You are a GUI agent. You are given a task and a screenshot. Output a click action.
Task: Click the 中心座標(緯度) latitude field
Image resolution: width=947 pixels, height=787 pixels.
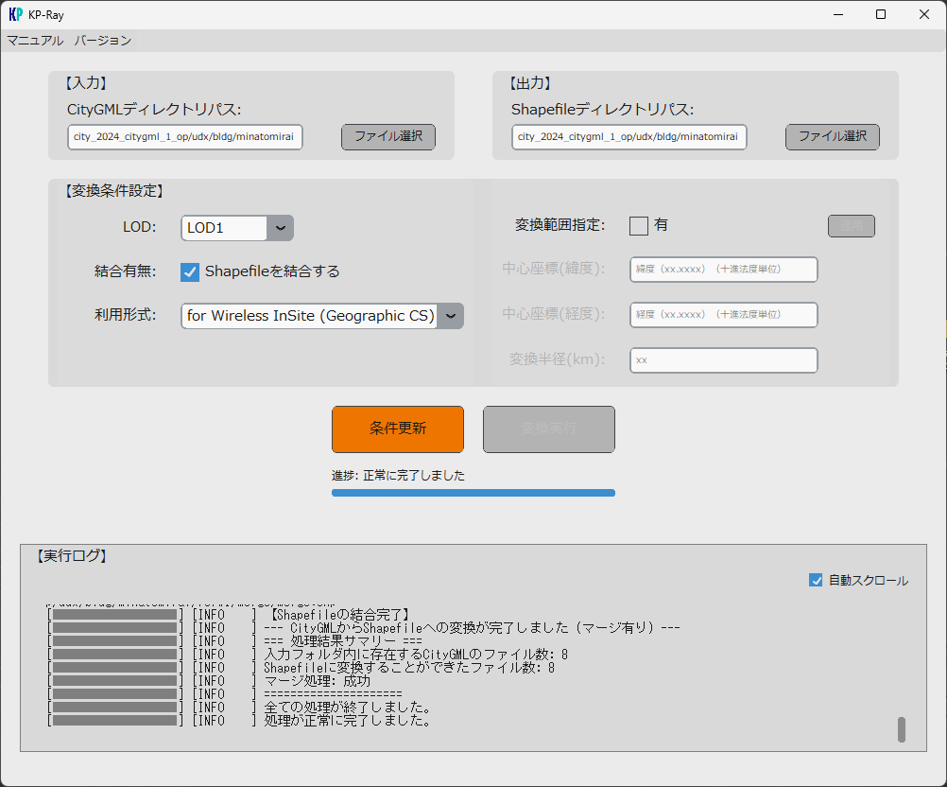pos(723,270)
